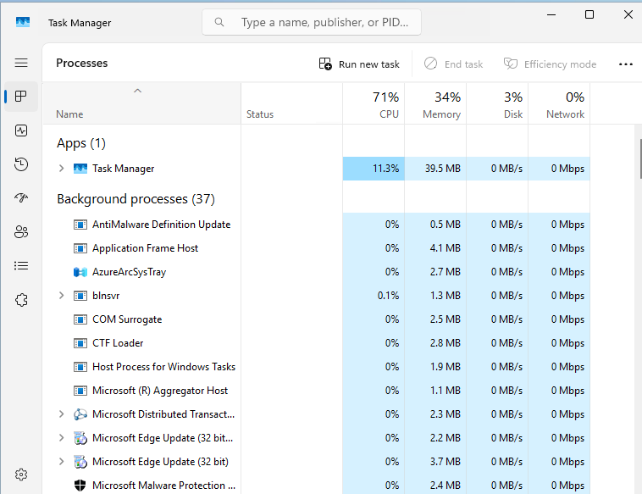The height and width of the screenshot is (494, 642).
Task: Click the sort arrow above Name
Action: (x=137, y=91)
